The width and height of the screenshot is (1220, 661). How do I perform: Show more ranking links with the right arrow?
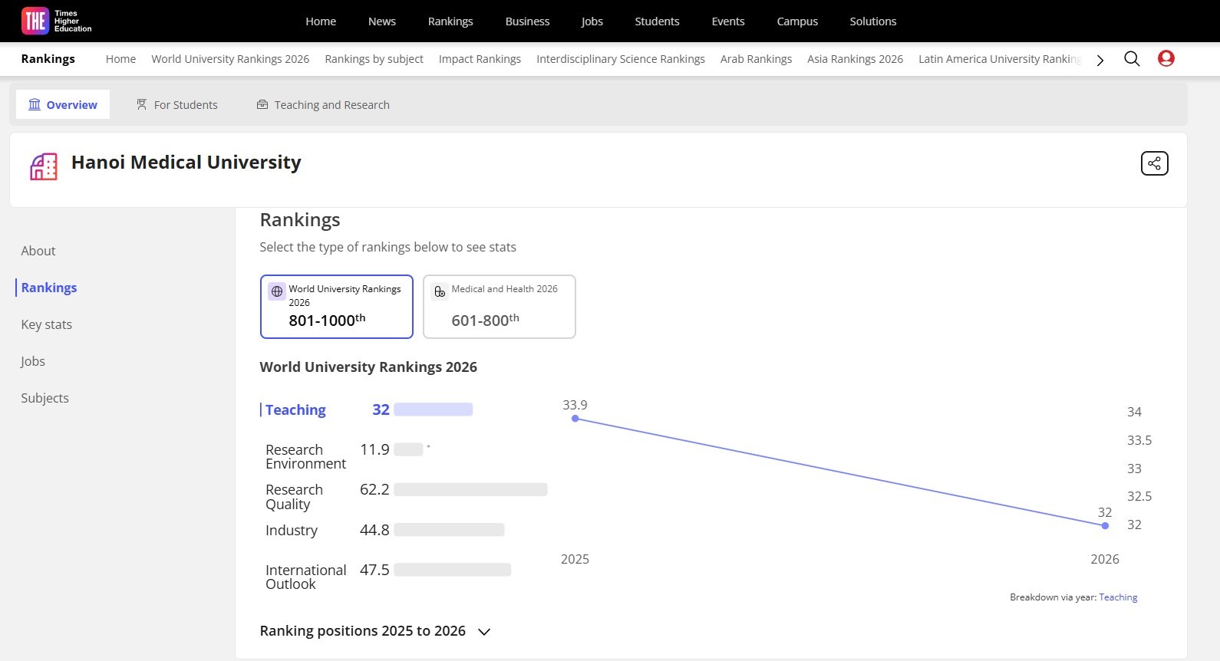point(1100,60)
